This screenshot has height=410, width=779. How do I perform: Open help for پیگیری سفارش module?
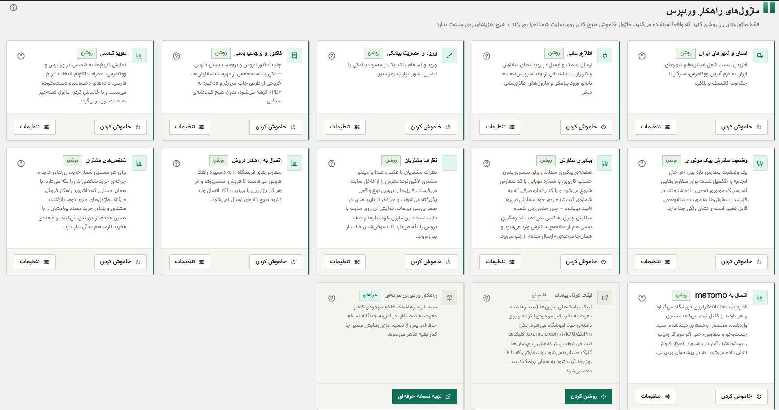click(x=487, y=163)
